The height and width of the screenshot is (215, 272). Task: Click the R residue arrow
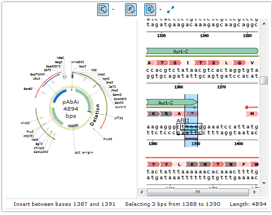tap(166, 113)
